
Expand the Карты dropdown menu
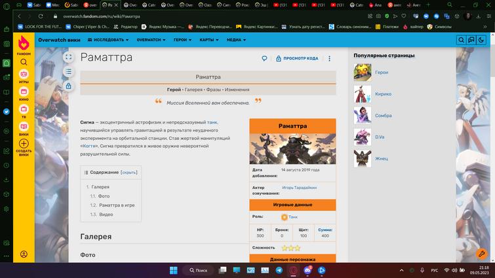(209, 40)
